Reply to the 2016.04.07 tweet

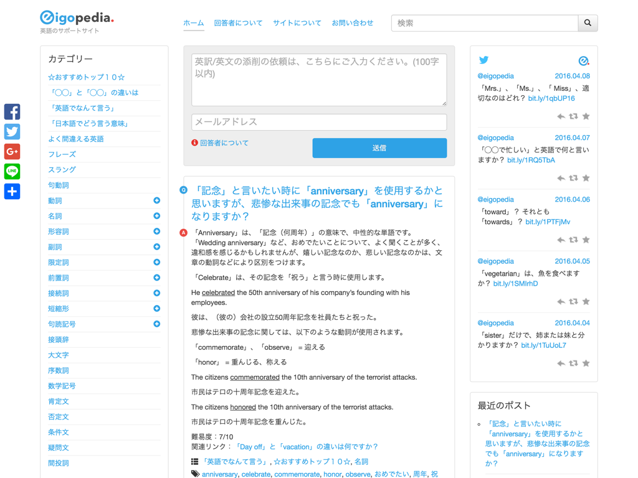coord(561,179)
